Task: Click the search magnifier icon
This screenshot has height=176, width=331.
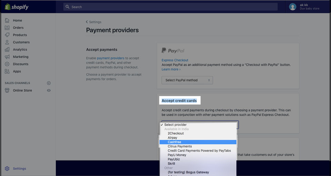Action: coord(67,7)
